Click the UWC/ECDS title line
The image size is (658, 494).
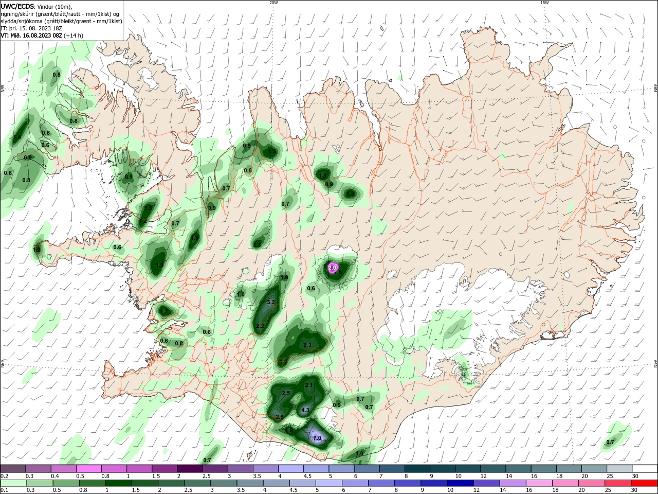(36, 6)
